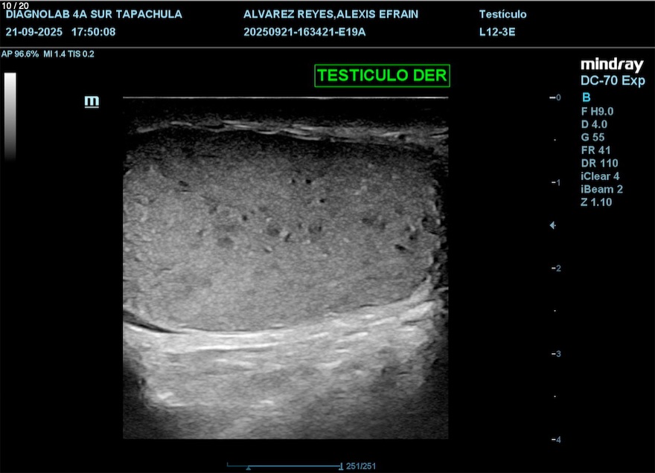
Task: Select the iBeam 2 setting
Action: pyautogui.click(x=601, y=189)
